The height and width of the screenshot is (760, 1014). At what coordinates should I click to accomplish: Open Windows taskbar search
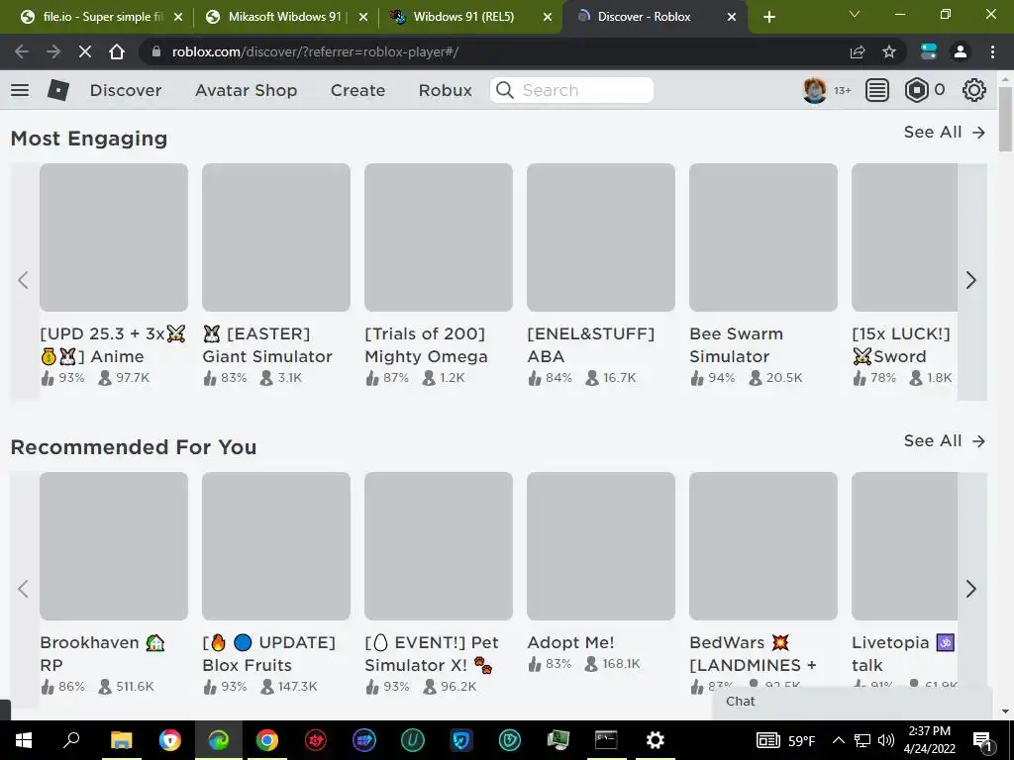click(x=71, y=740)
